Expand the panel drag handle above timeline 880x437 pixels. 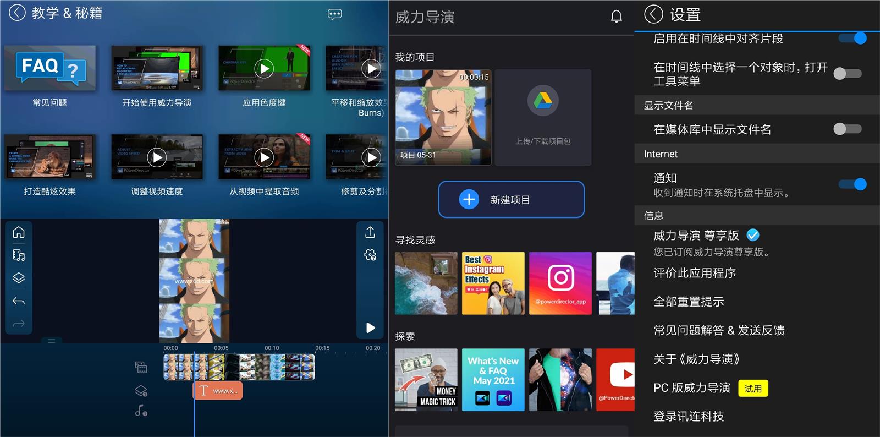pos(52,341)
